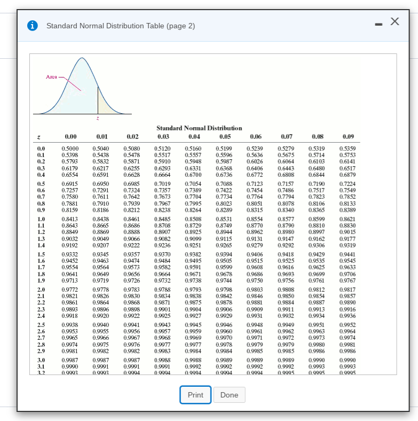Image resolution: width=418 pixels, height=421 pixels.
Task: Click the value 0.7673
Action: click(x=162, y=197)
